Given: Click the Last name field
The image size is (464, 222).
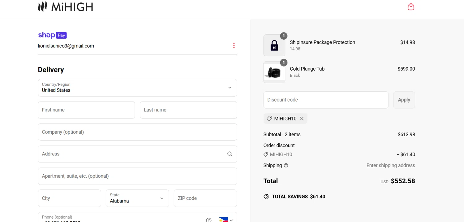Looking at the screenshot, I should 188,110.
